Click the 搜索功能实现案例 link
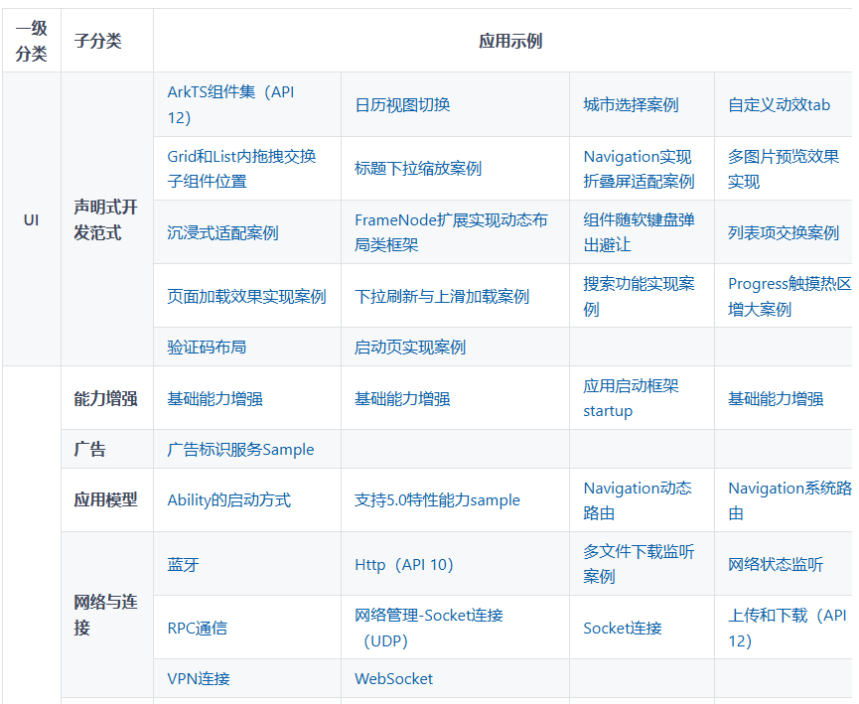Image resolution: width=859 pixels, height=704 pixels. point(639,296)
